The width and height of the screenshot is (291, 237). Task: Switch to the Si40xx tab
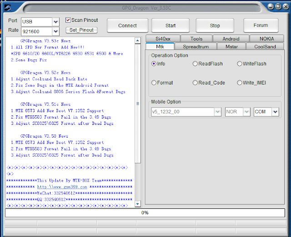(x=163, y=39)
